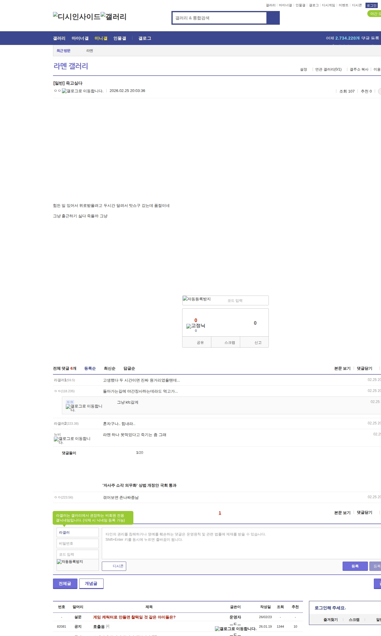Sort comments by 최신순
The height and width of the screenshot is (636, 381).
(x=110, y=368)
